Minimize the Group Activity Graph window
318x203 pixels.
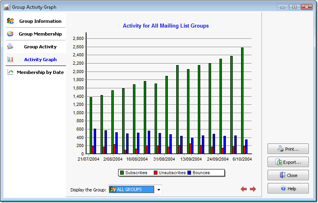[282, 7]
